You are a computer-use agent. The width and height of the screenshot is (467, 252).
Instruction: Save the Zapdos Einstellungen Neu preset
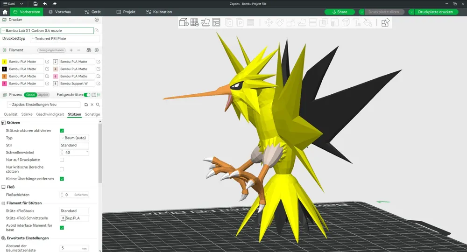[86, 105]
